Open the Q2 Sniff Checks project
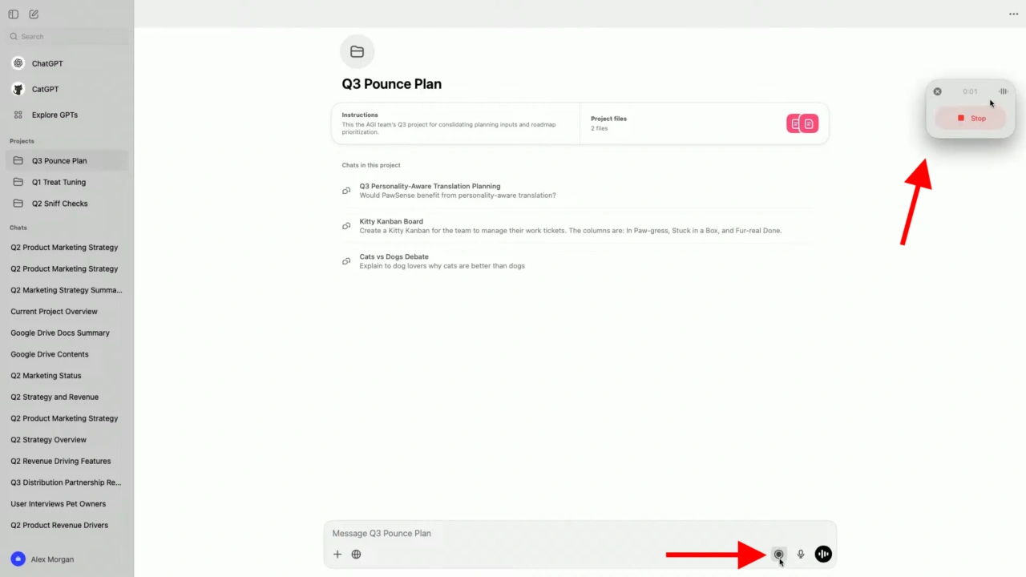Viewport: 1026px width, 577px height. tap(59, 204)
